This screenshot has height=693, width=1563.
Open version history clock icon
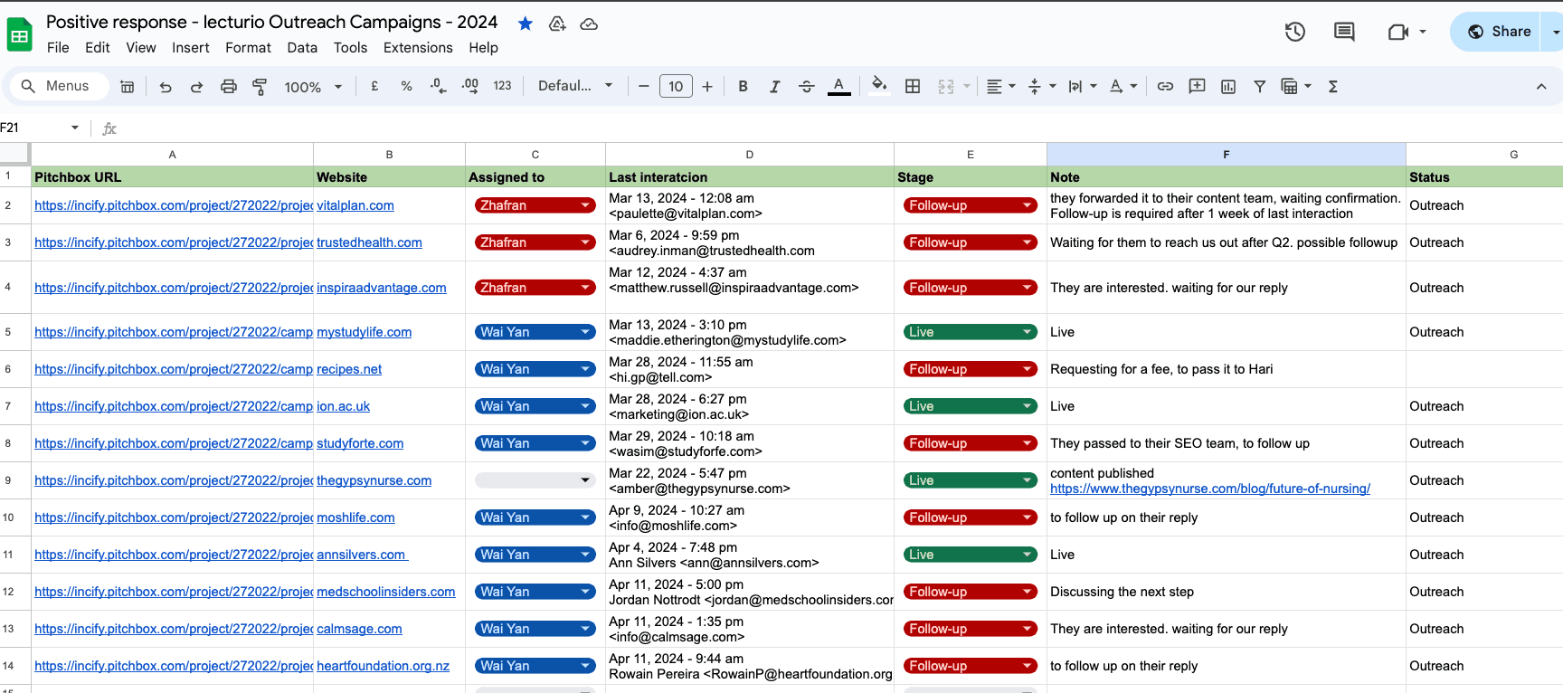point(1295,32)
